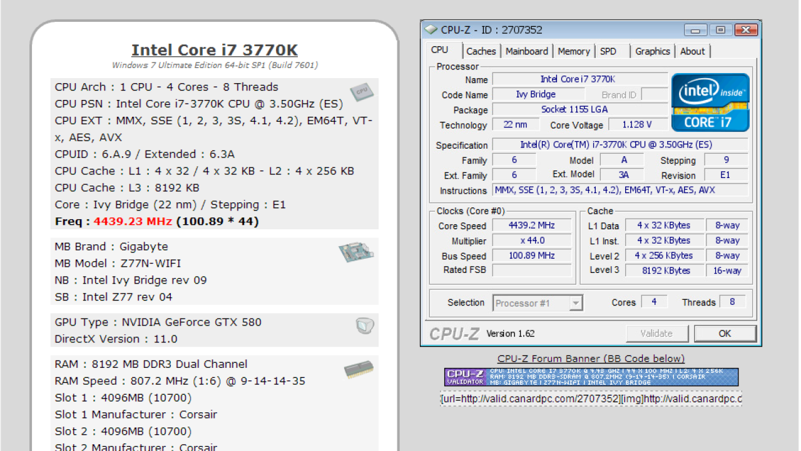The height and width of the screenshot is (451, 801).
Task: Click the Intel Core i7 3770K heading link
Action: tap(215, 50)
